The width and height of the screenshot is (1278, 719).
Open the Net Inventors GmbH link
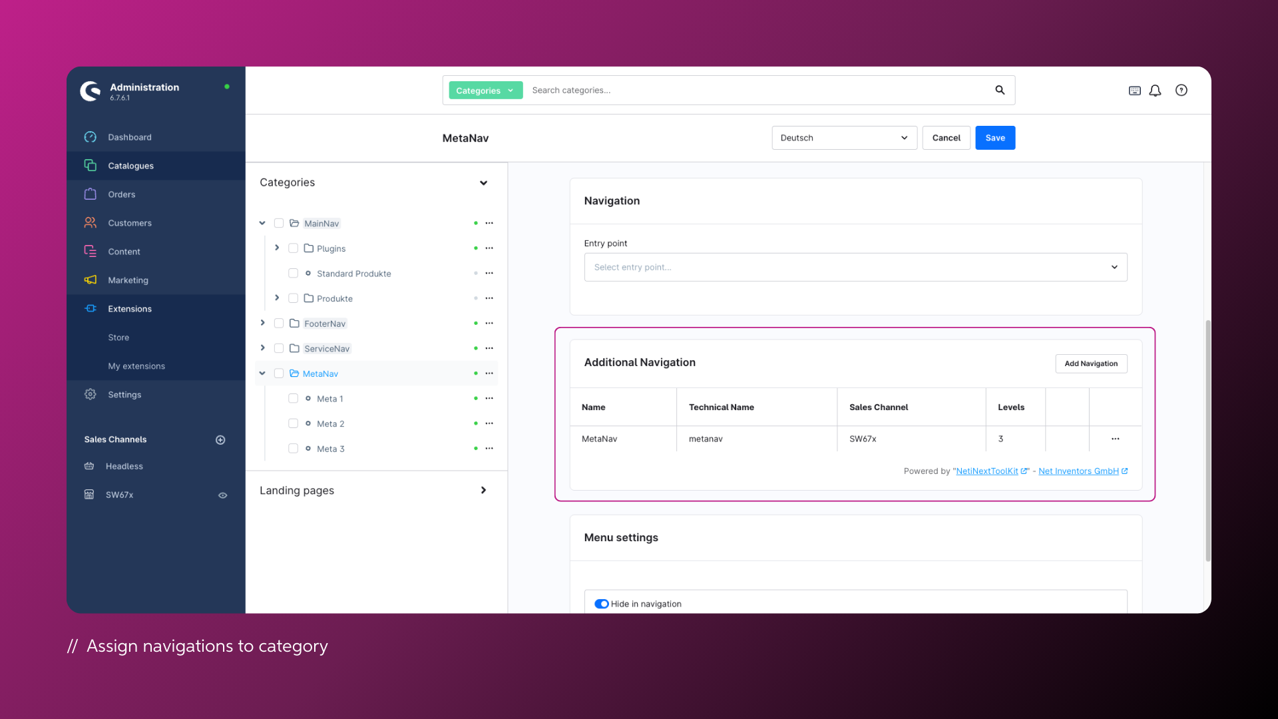(1083, 471)
